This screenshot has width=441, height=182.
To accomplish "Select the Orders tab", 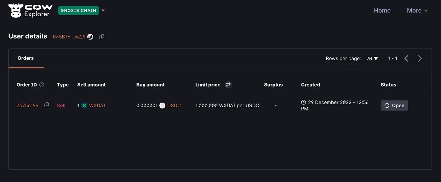I will click(x=26, y=58).
